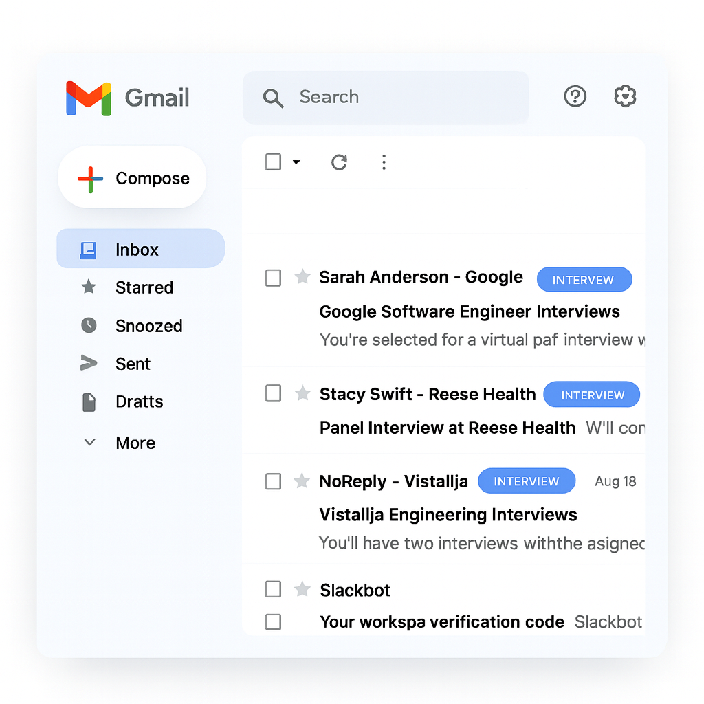Viewport: 704px width, 704px height.
Task: Open more inbox actions via three dots
Action: point(384,162)
